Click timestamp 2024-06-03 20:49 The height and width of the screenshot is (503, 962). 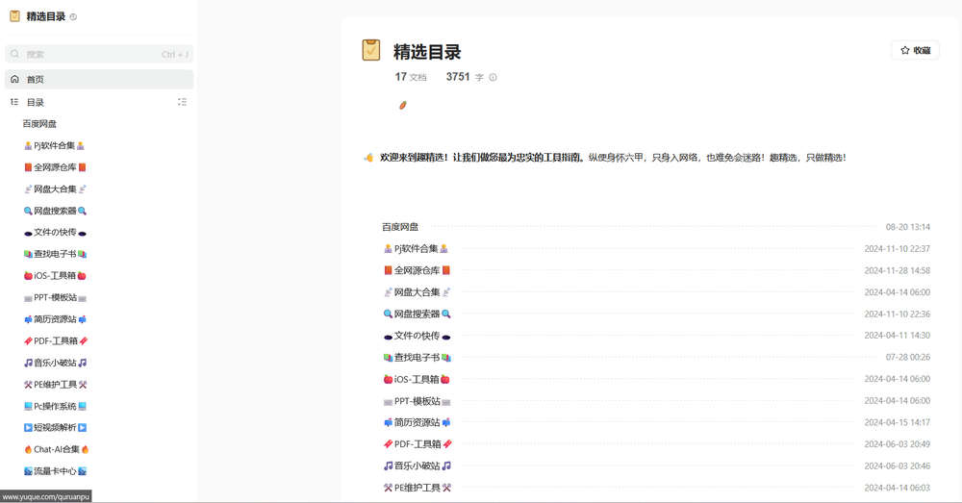(x=897, y=444)
